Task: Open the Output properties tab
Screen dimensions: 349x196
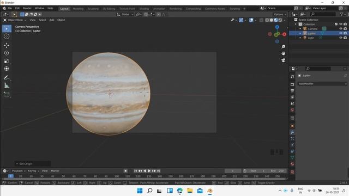Action: [292, 91]
